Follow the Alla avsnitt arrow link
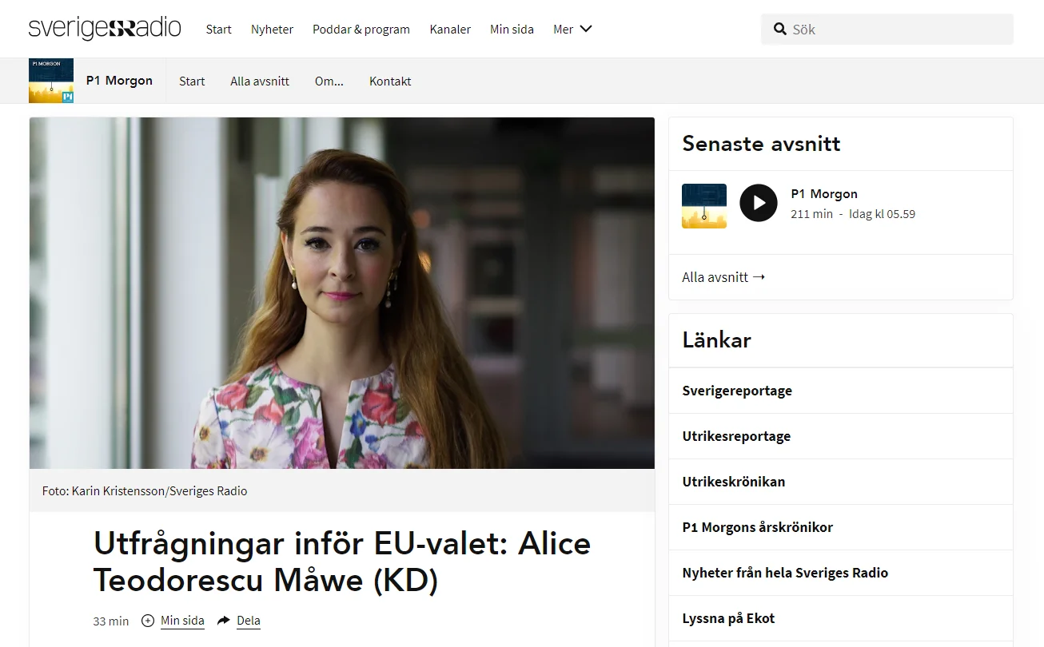This screenshot has height=647, width=1044. tap(723, 277)
